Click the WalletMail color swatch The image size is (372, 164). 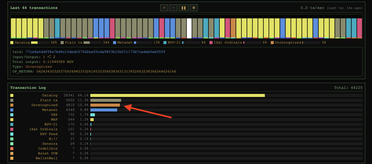pyautogui.click(x=12, y=158)
